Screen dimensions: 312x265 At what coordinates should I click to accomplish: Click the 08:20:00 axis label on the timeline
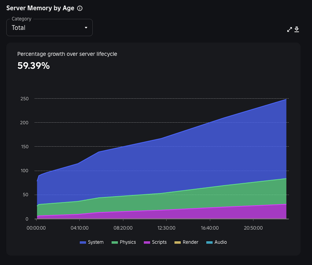coord(123,228)
